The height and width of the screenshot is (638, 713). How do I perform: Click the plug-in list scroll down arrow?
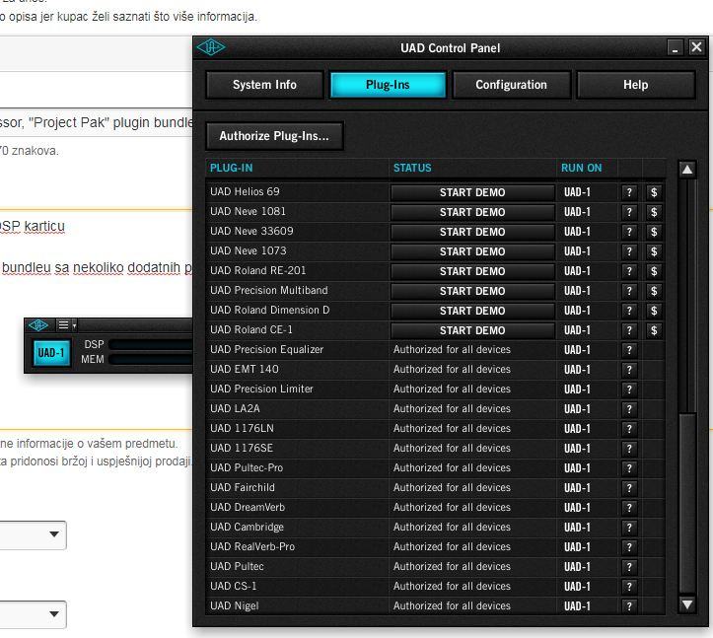pos(687,604)
